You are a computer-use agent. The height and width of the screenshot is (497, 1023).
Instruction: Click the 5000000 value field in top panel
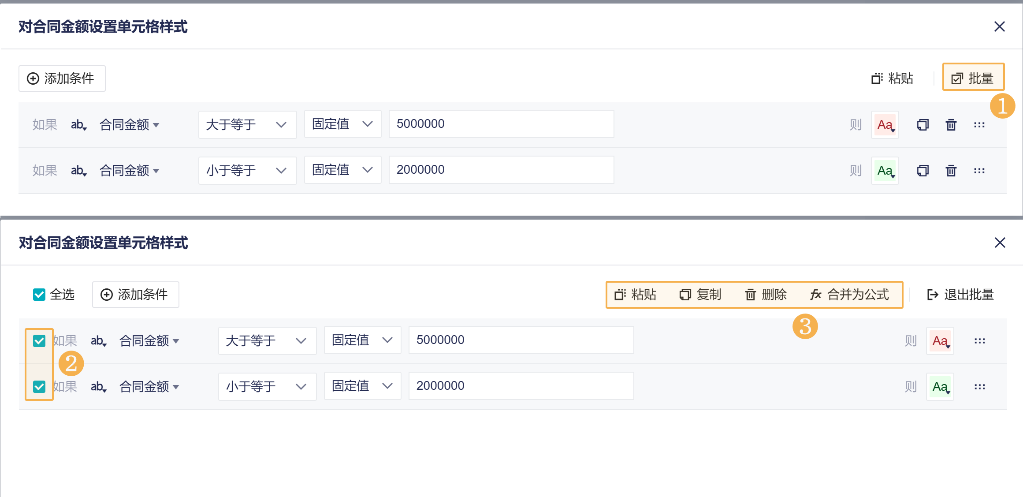point(501,124)
